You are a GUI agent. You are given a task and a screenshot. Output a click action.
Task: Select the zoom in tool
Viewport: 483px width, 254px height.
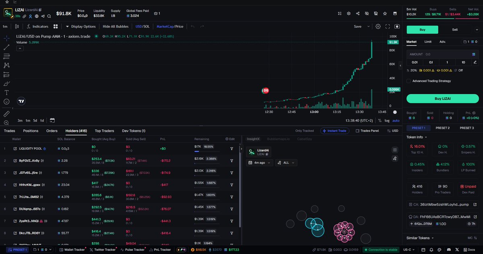pyautogui.click(x=7, y=123)
